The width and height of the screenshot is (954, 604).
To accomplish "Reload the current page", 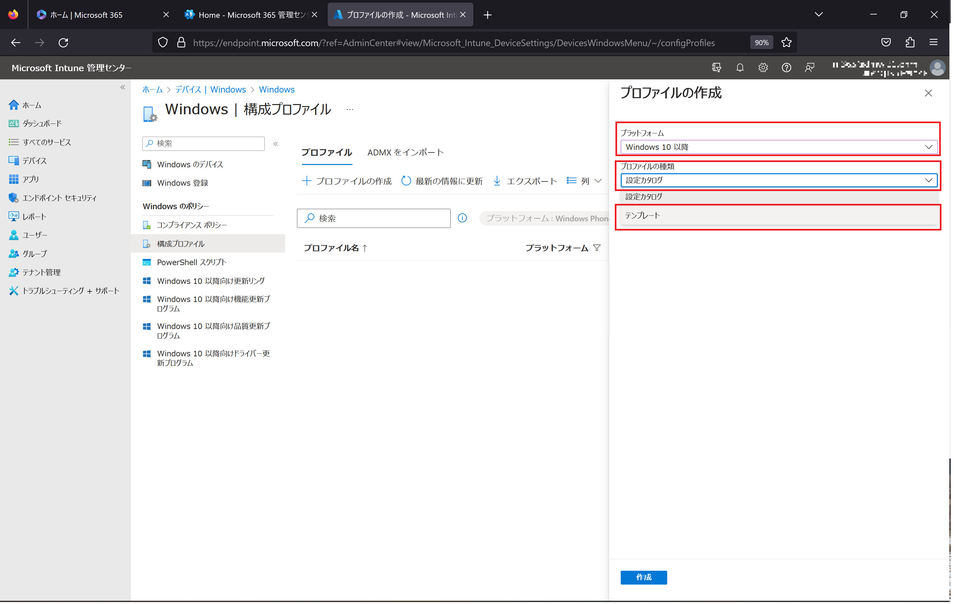I will click(63, 43).
